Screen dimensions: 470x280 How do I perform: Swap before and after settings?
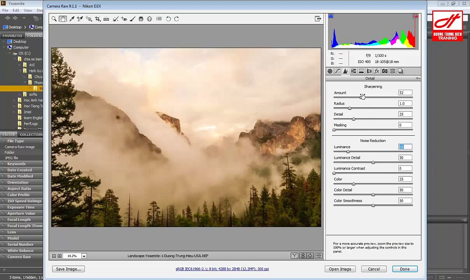point(303,255)
